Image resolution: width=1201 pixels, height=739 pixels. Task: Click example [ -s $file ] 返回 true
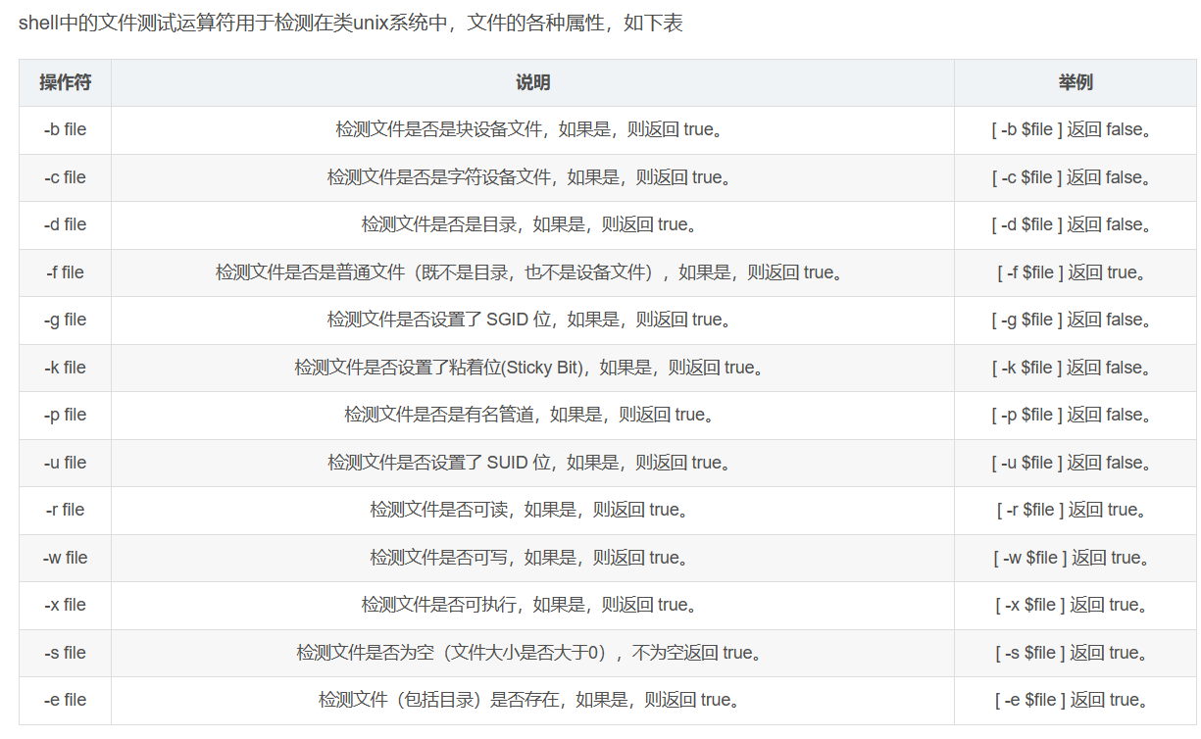1075,653
